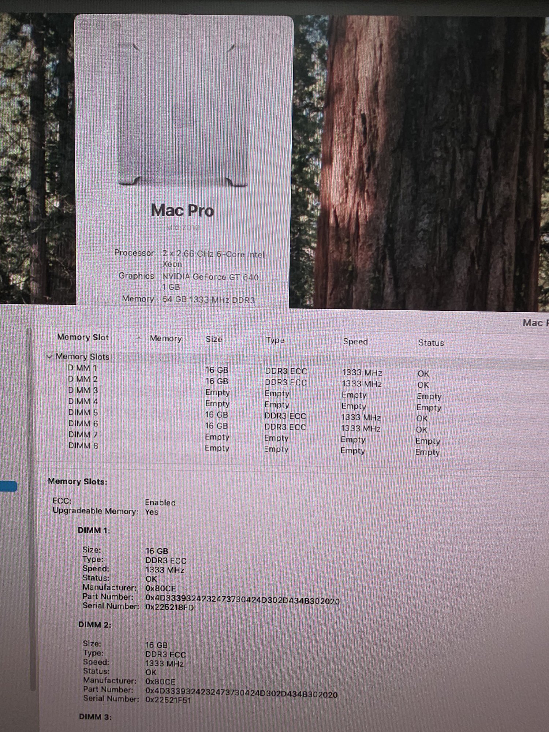
Task: Click the DIMM 2 details heading
Action: 94,624
